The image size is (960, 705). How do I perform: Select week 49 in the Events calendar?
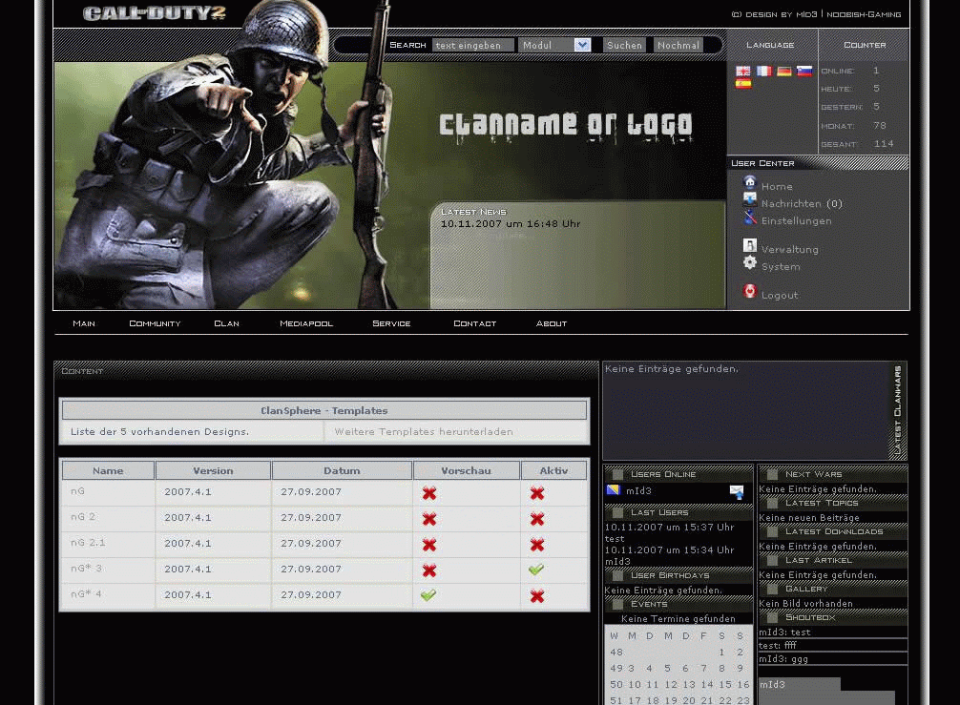[616, 669]
